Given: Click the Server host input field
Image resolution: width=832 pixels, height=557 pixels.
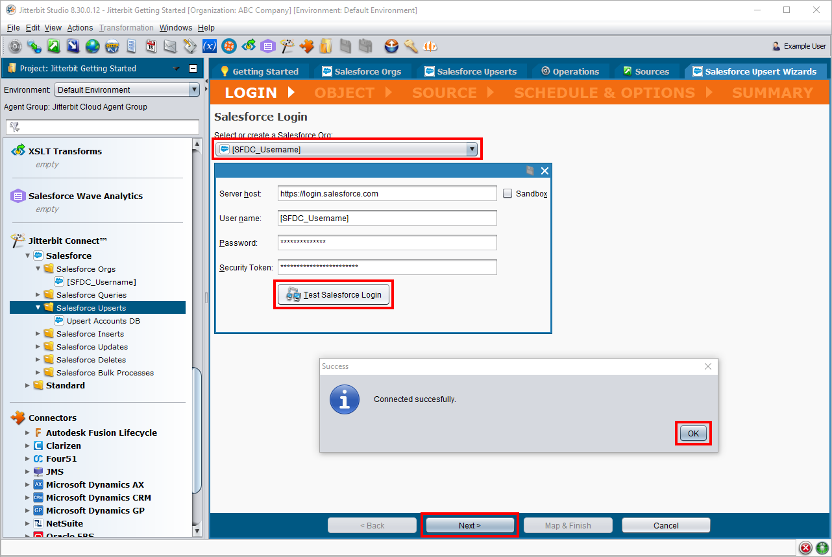Looking at the screenshot, I should point(387,193).
